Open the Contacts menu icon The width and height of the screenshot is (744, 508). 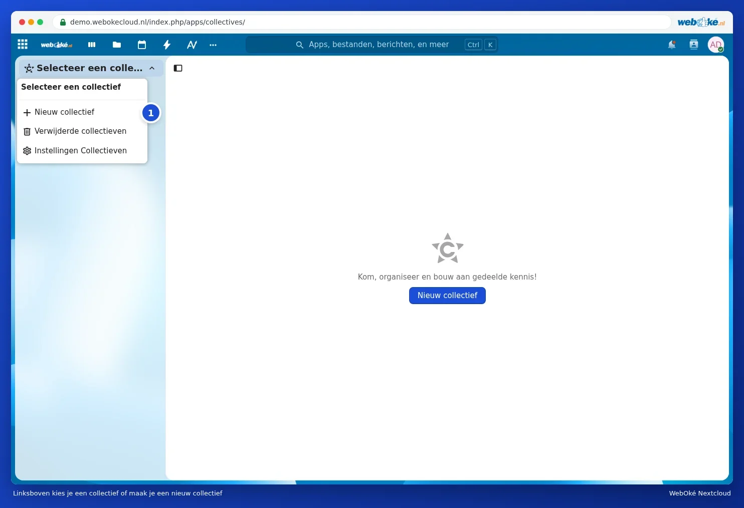[x=694, y=45]
